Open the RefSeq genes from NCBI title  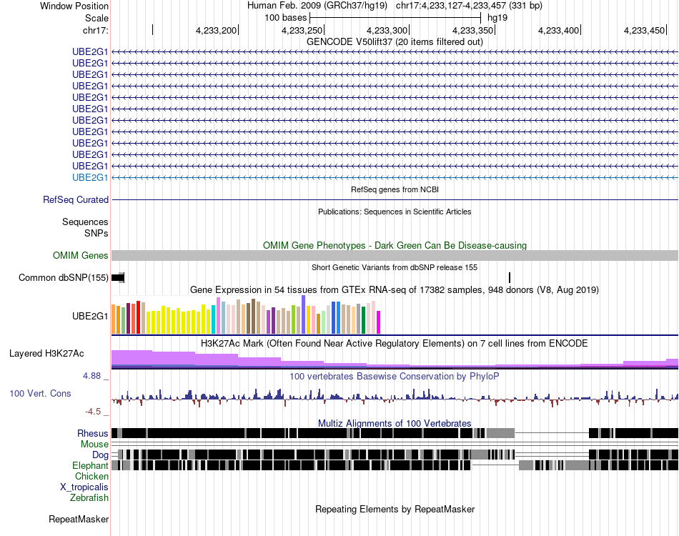coord(395,189)
